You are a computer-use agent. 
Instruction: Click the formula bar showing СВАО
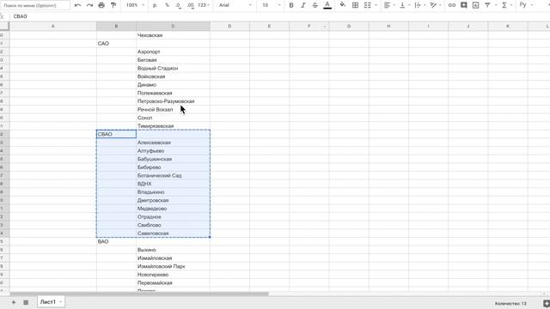click(281, 16)
